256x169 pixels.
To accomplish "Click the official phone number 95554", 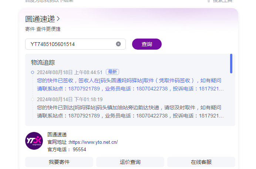I will pyautogui.click(x=79, y=149).
